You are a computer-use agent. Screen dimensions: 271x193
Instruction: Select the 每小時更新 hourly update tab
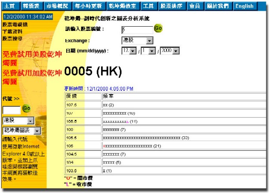coord(88,6)
